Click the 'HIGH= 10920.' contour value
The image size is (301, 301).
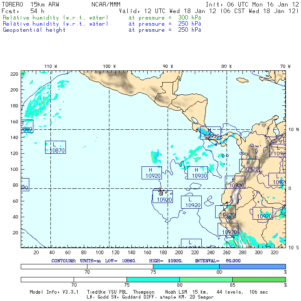pos(166,261)
